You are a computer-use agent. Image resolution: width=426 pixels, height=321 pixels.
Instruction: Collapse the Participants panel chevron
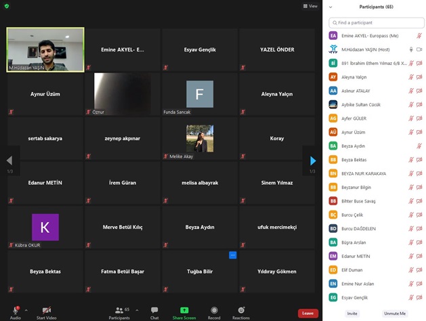click(331, 7)
